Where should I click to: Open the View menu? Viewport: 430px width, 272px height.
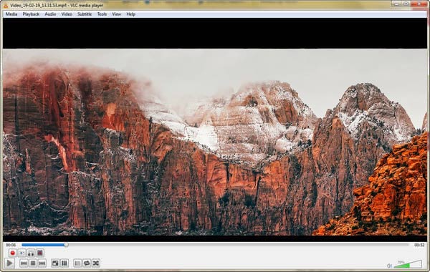pos(117,14)
